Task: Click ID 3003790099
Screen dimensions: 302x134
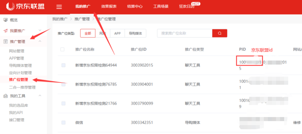Action: point(142,104)
